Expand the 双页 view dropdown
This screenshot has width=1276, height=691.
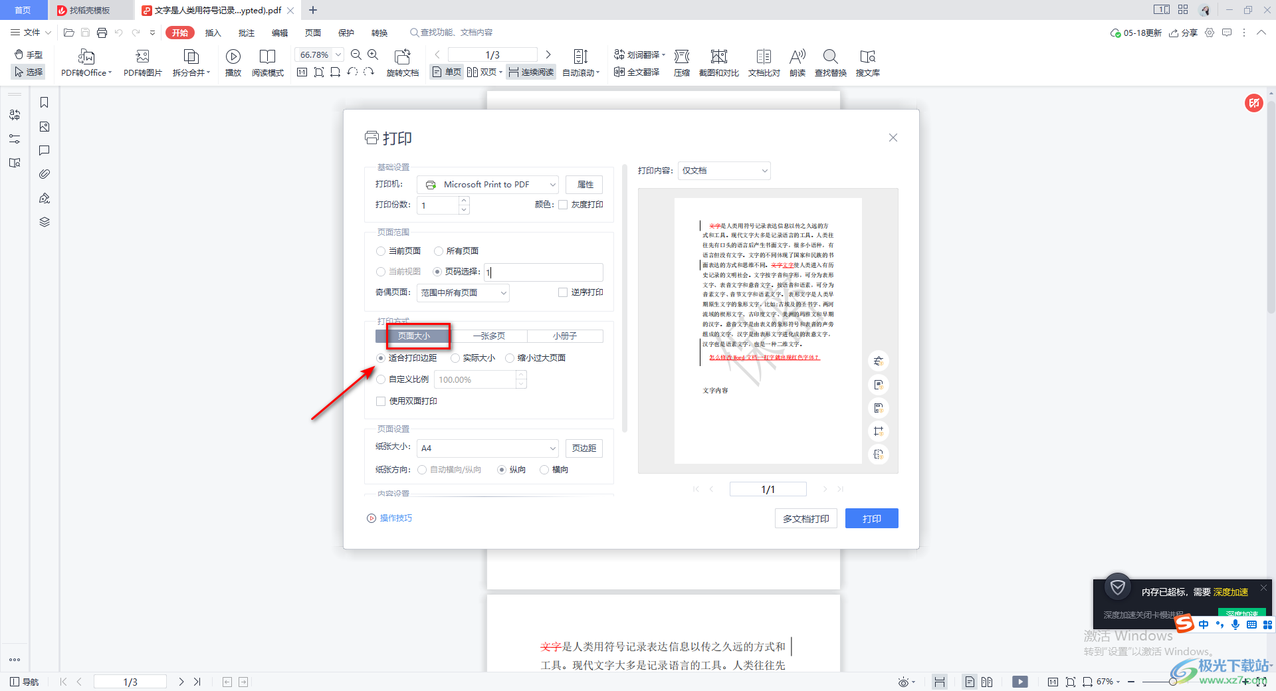(x=500, y=72)
